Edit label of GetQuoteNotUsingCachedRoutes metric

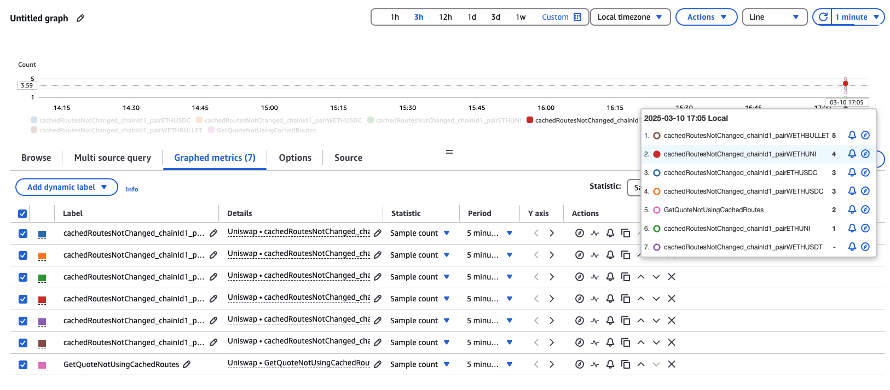[187, 364]
